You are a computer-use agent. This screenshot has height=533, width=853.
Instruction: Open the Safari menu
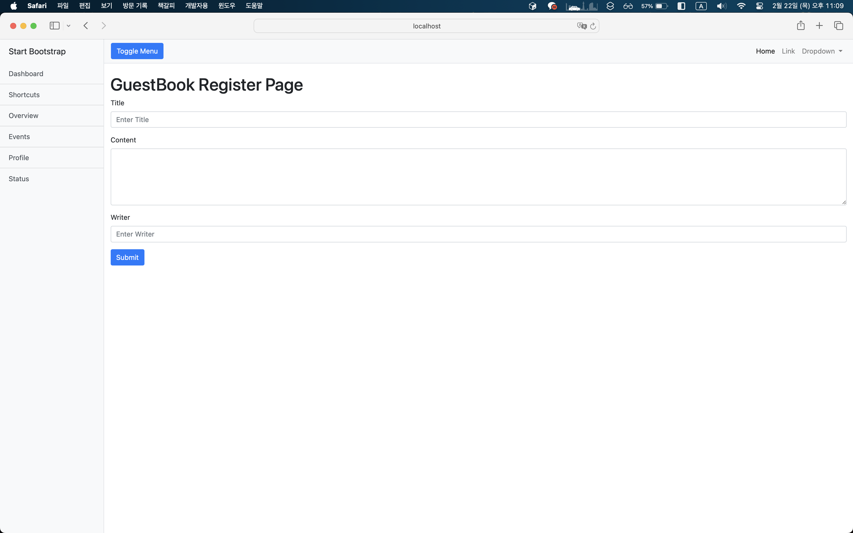point(37,6)
